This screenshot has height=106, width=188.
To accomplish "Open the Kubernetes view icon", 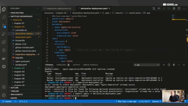I will (x=4, y=67).
